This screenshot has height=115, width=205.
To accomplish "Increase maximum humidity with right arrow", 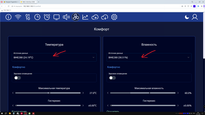I will [x=178, y=93].
